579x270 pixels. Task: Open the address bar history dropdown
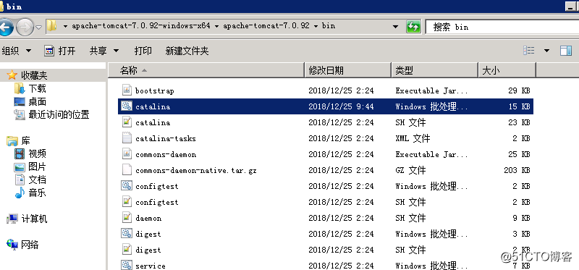(395, 27)
